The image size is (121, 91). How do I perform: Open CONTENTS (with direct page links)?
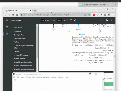coord(24,47)
